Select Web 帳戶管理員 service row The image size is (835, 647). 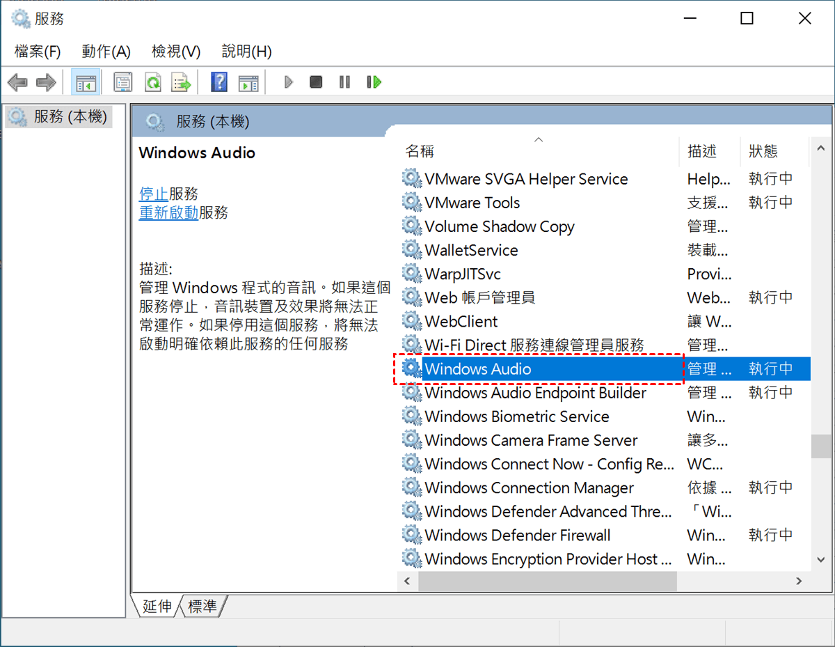(x=606, y=297)
